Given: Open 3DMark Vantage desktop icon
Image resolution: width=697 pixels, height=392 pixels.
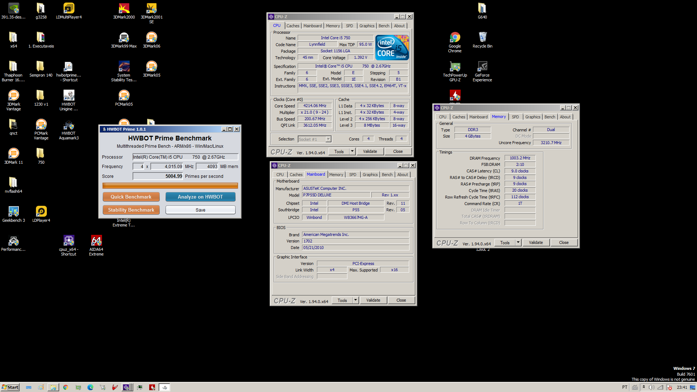Looking at the screenshot, I should pyautogui.click(x=13, y=100).
